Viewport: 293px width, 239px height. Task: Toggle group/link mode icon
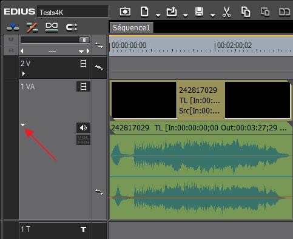point(72,27)
